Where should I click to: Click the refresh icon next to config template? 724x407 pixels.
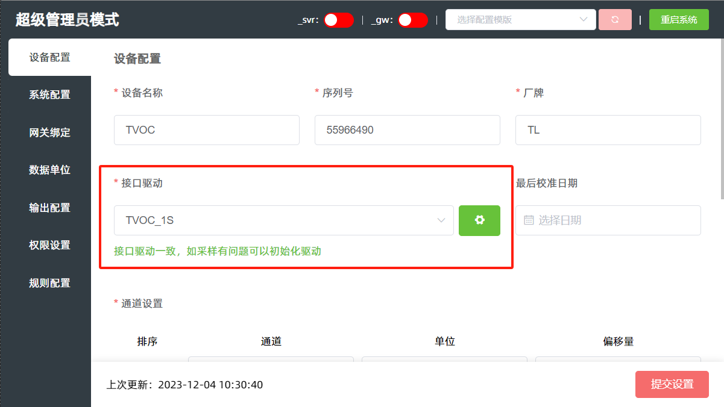pos(615,19)
